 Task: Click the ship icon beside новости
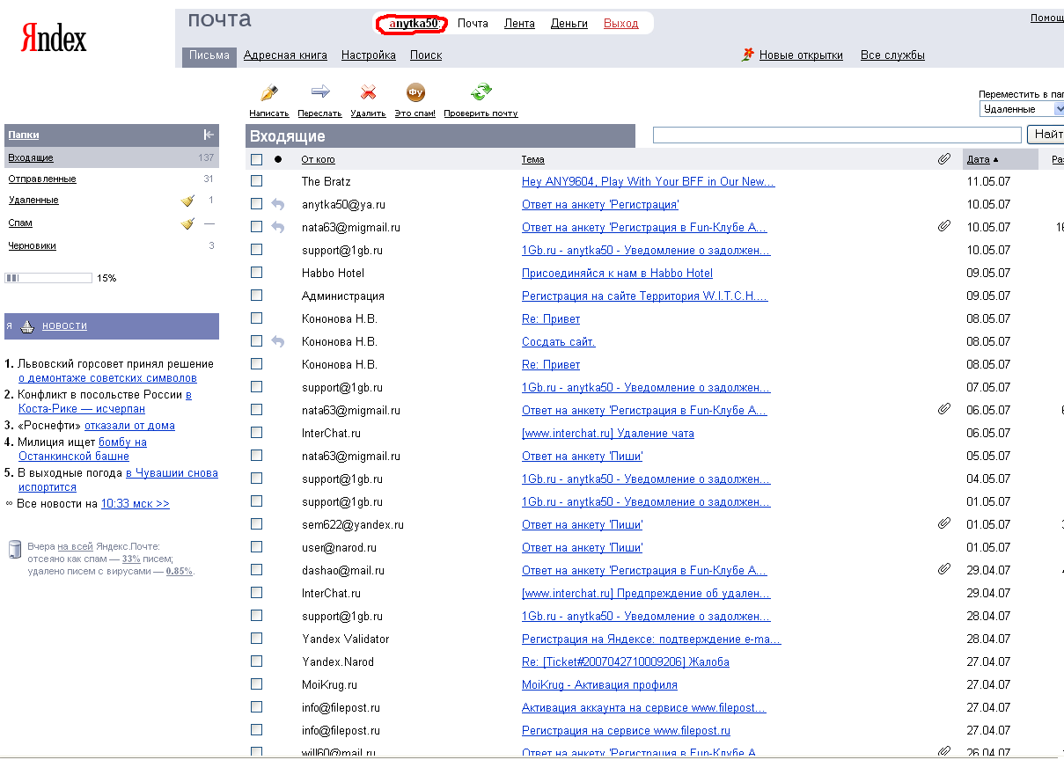coord(27,325)
